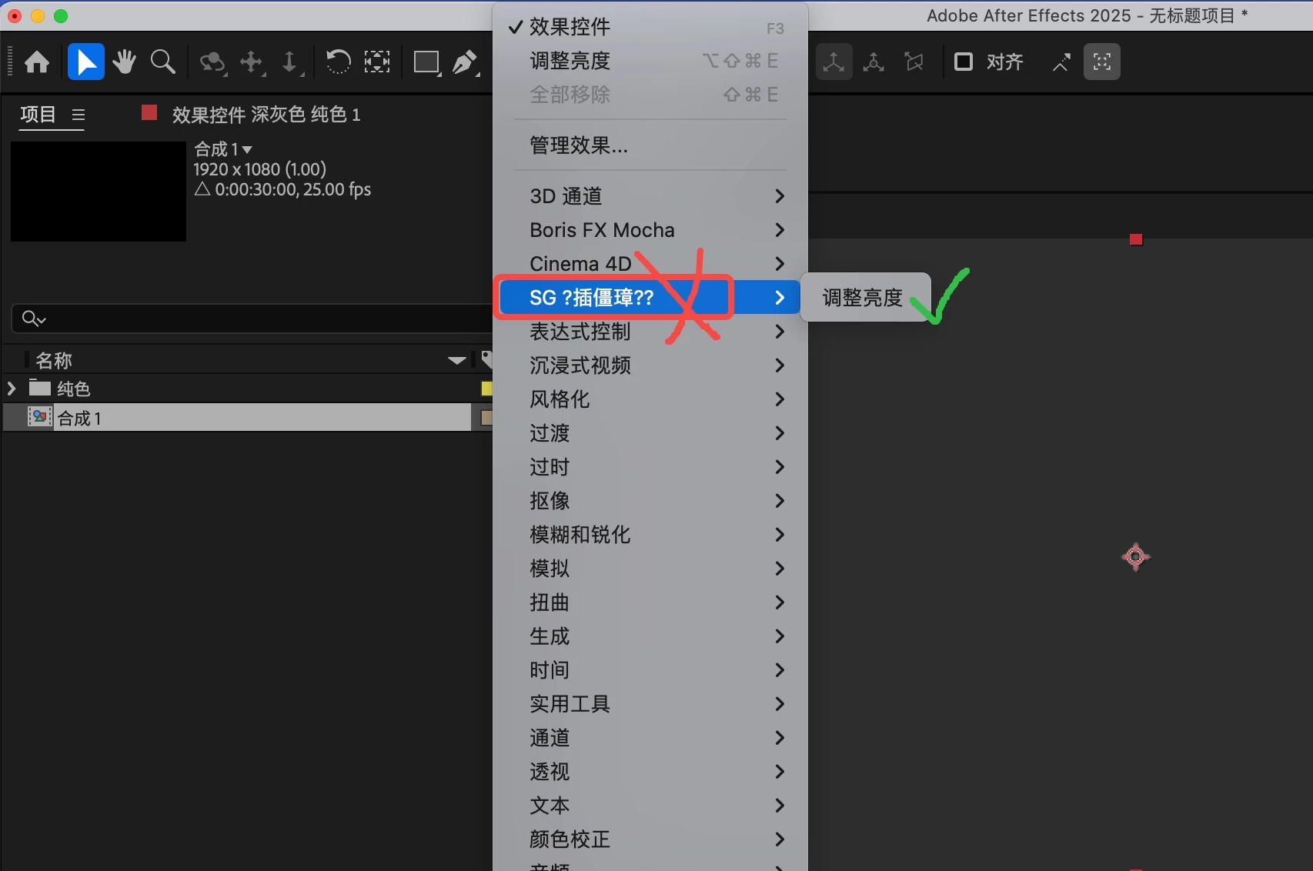Go to the Home screen icon
The height and width of the screenshot is (871, 1313).
[x=37, y=62]
